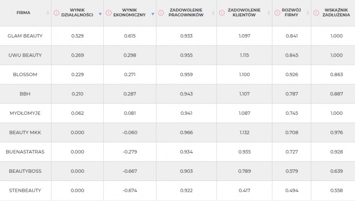Select the GLAM BEAUTY row name
This screenshot has width=355, height=201.
tap(25, 36)
